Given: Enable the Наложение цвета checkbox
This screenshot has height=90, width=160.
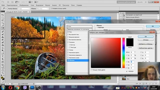Looking at the screenshot, I should 68,52.
